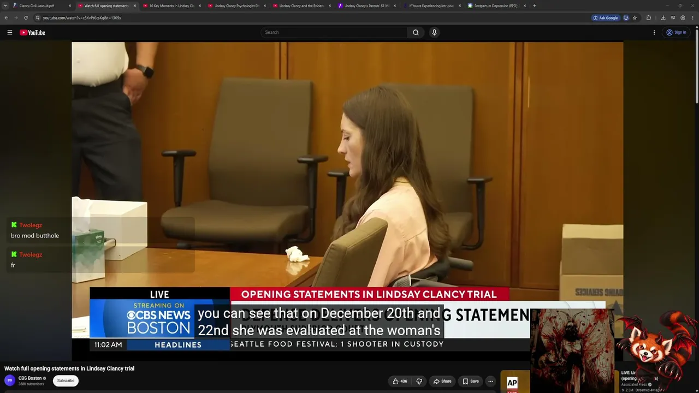Image resolution: width=699 pixels, height=393 pixels.
Task: Bookmark this page with star icon
Action: point(635,18)
